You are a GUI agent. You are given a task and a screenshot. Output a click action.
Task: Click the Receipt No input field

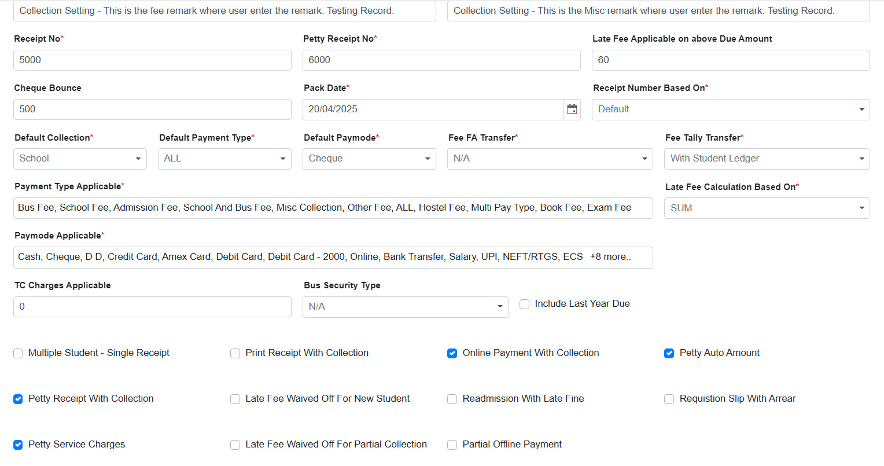click(x=152, y=60)
